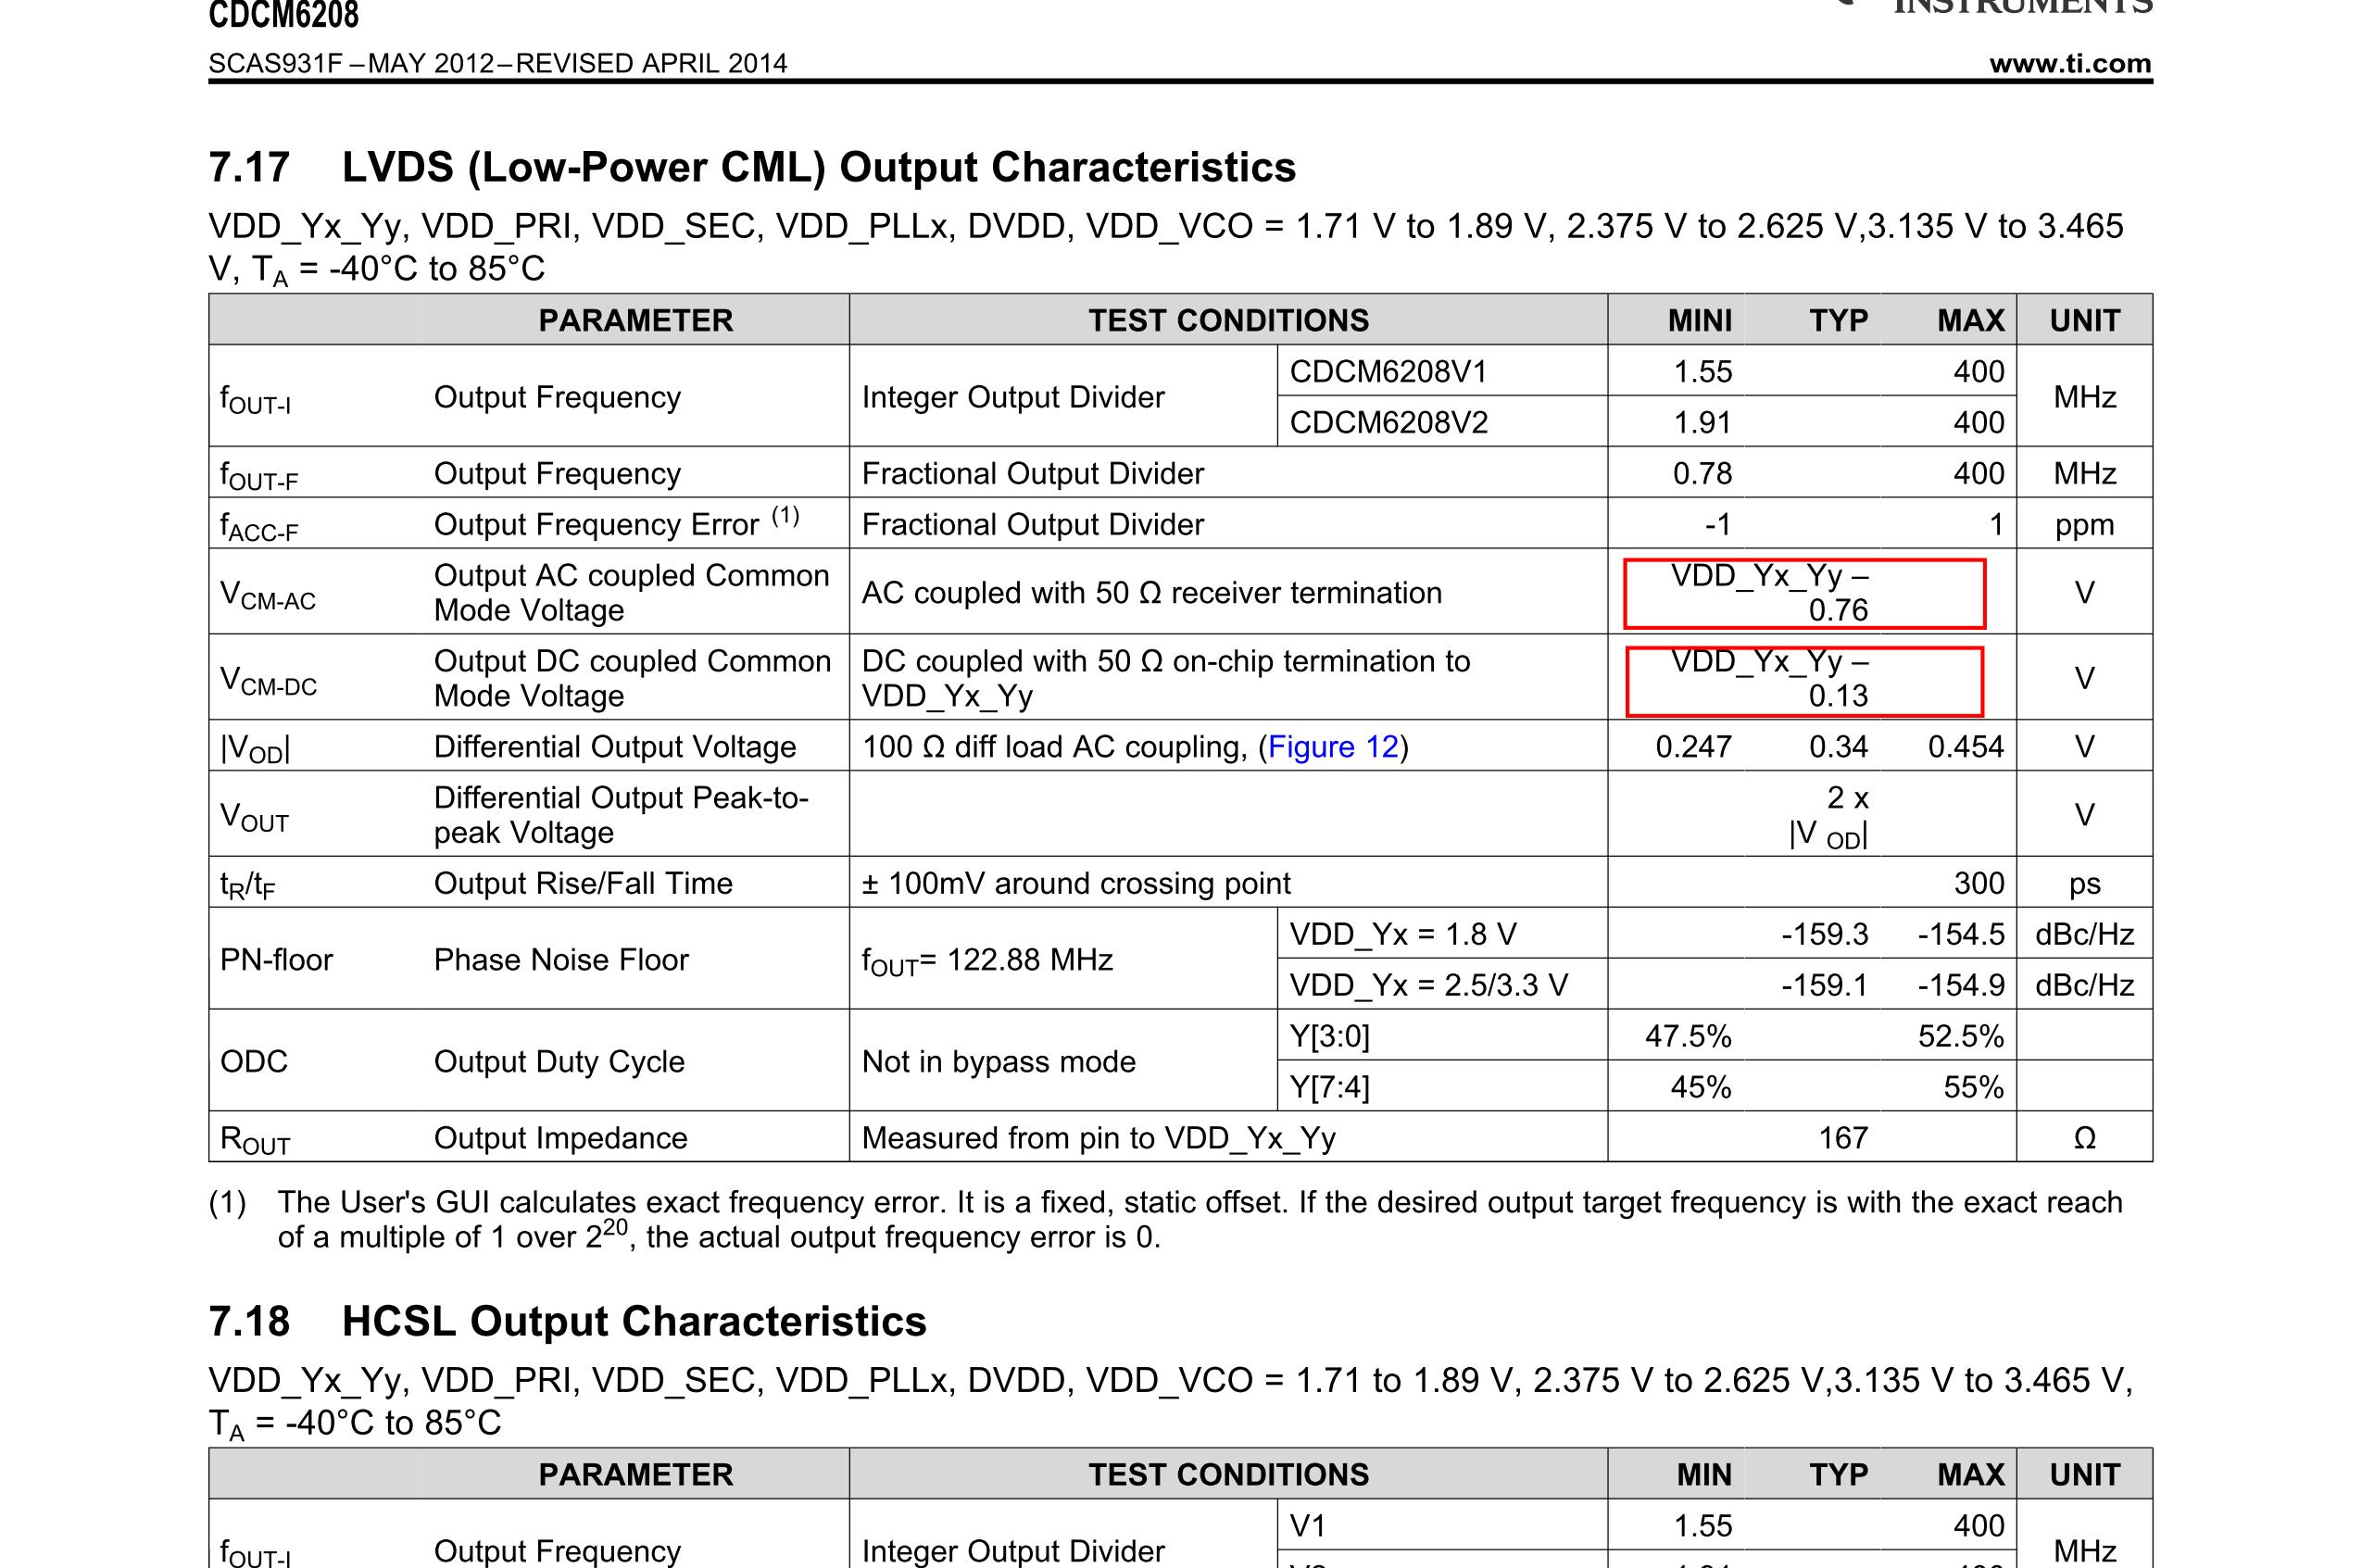Viewport: 2362px width, 1568px height.
Task: Click the 167 output impedance value
Action: pyautogui.click(x=1842, y=1138)
